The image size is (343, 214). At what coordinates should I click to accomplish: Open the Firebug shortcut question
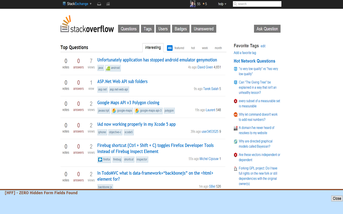tap(155, 148)
